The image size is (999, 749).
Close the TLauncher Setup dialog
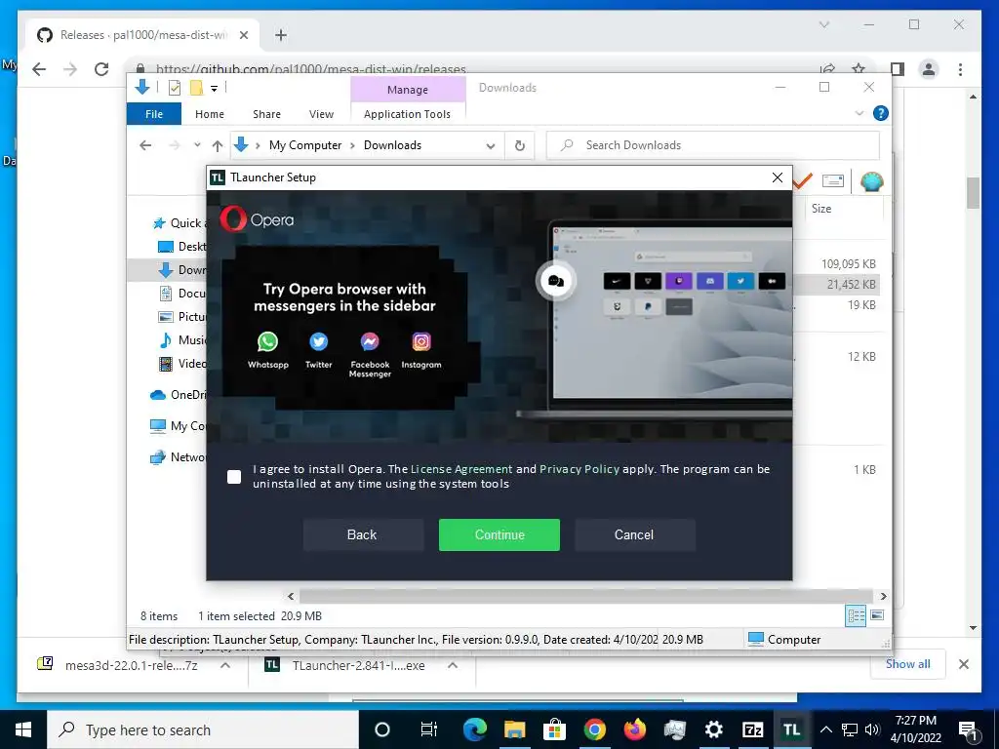coord(778,177)
